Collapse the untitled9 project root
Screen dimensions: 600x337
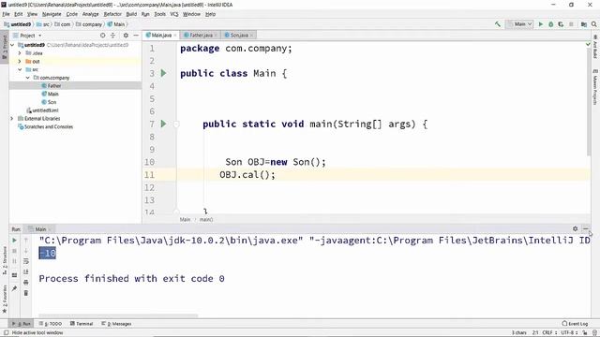coord(12,45)
